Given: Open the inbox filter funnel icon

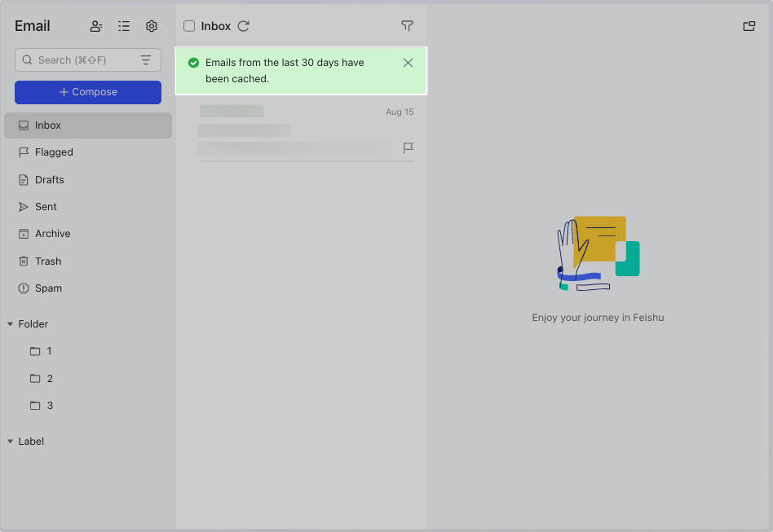Looking at the screenshot, I should tap(407, 26).
